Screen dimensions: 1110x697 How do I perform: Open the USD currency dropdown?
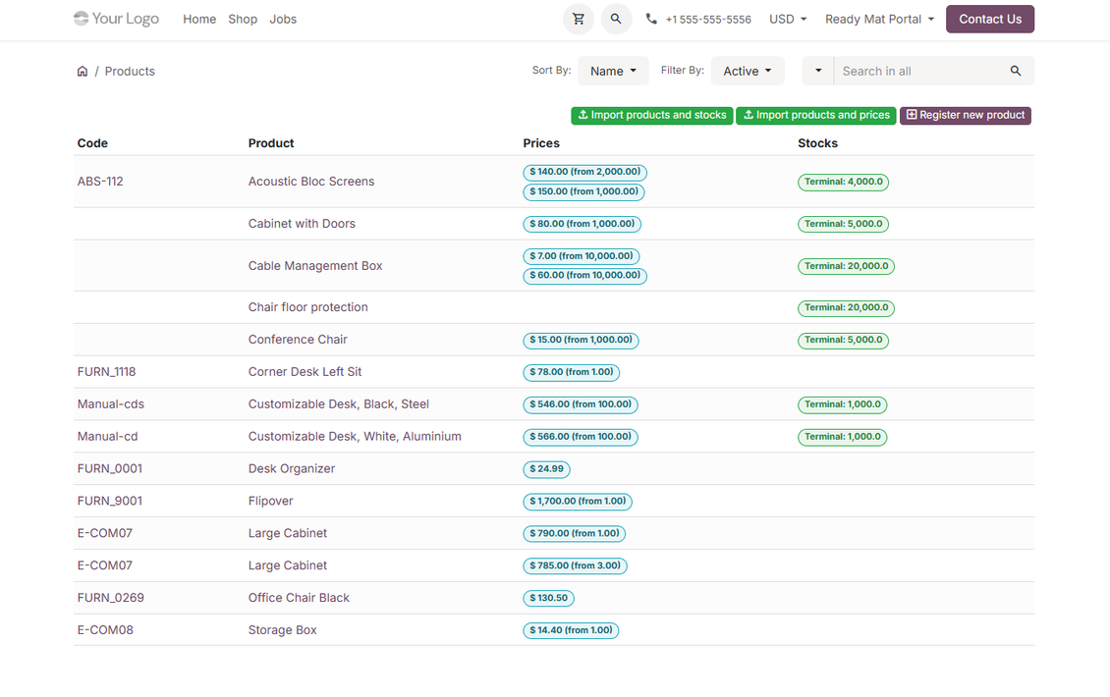pos(788,19)
